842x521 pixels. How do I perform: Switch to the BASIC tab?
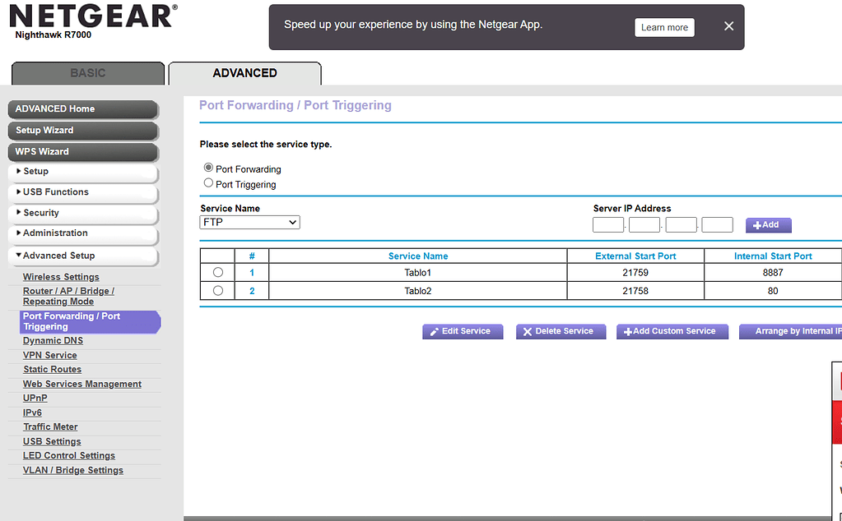88,73
